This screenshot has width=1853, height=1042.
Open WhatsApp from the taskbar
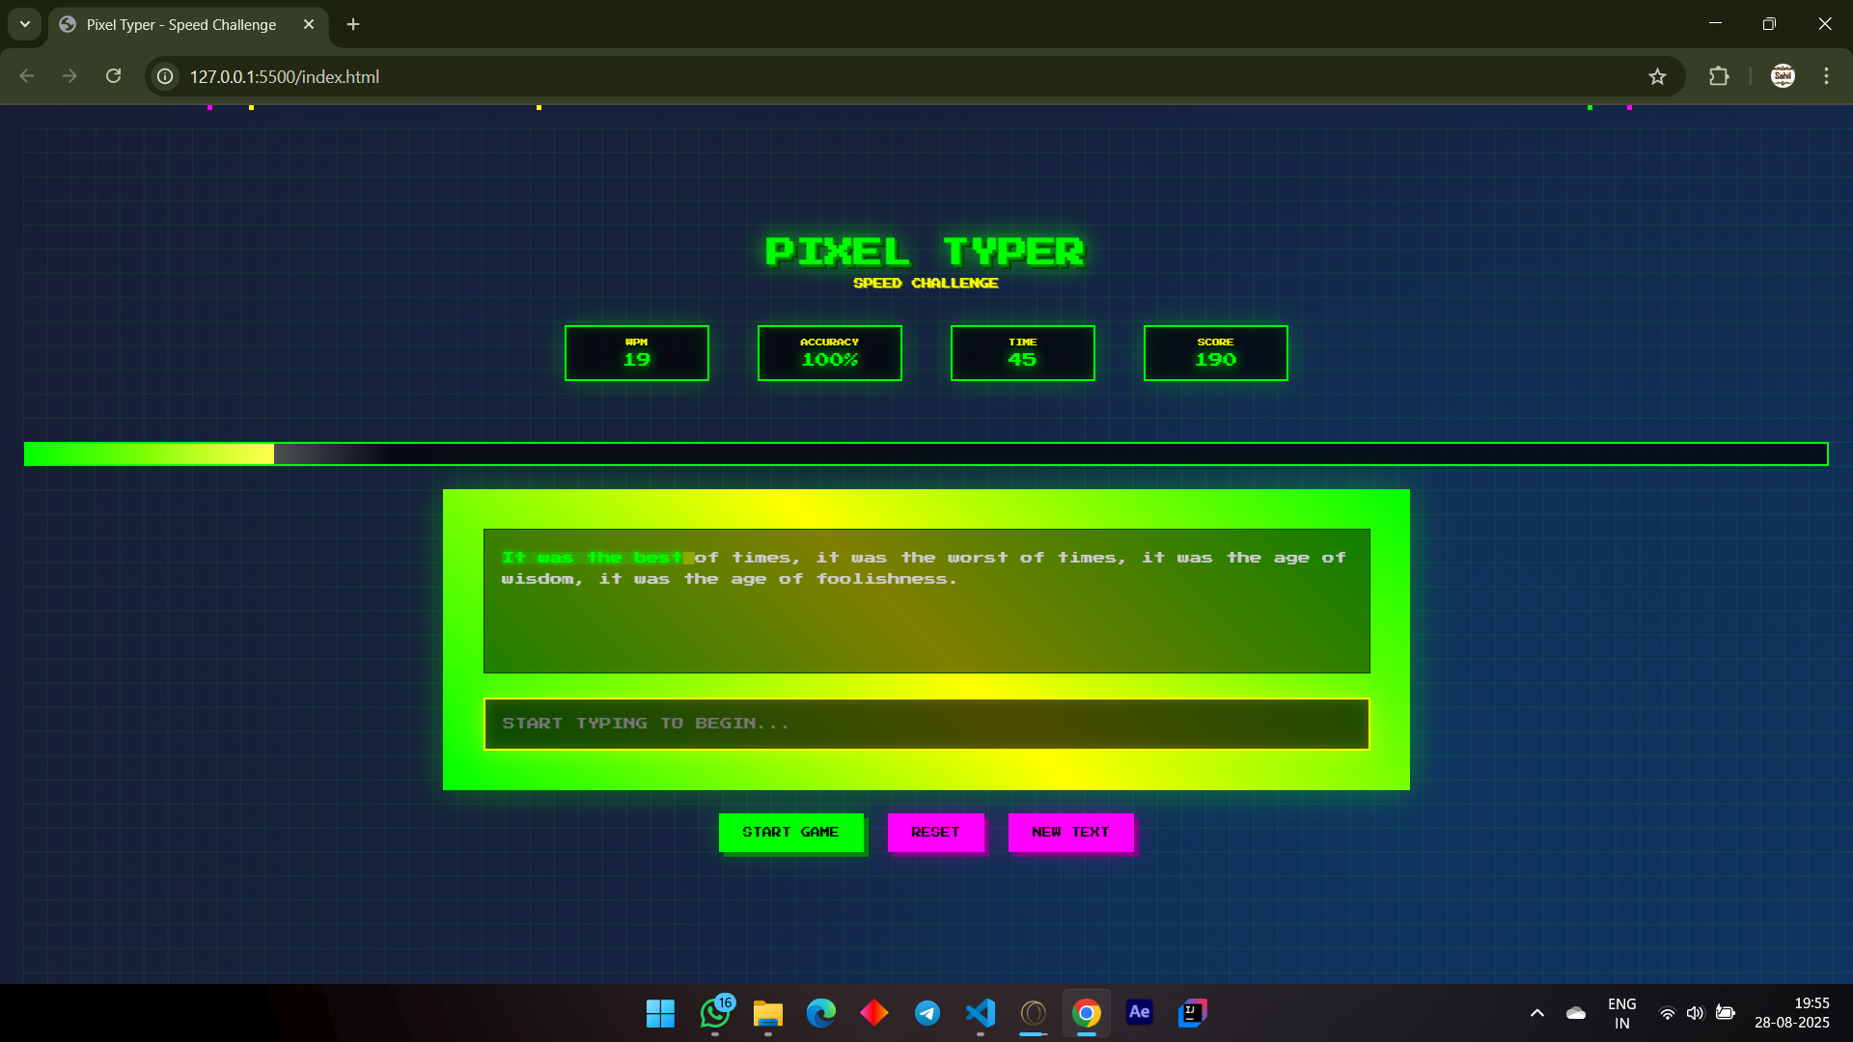(x=715, y=1013)
